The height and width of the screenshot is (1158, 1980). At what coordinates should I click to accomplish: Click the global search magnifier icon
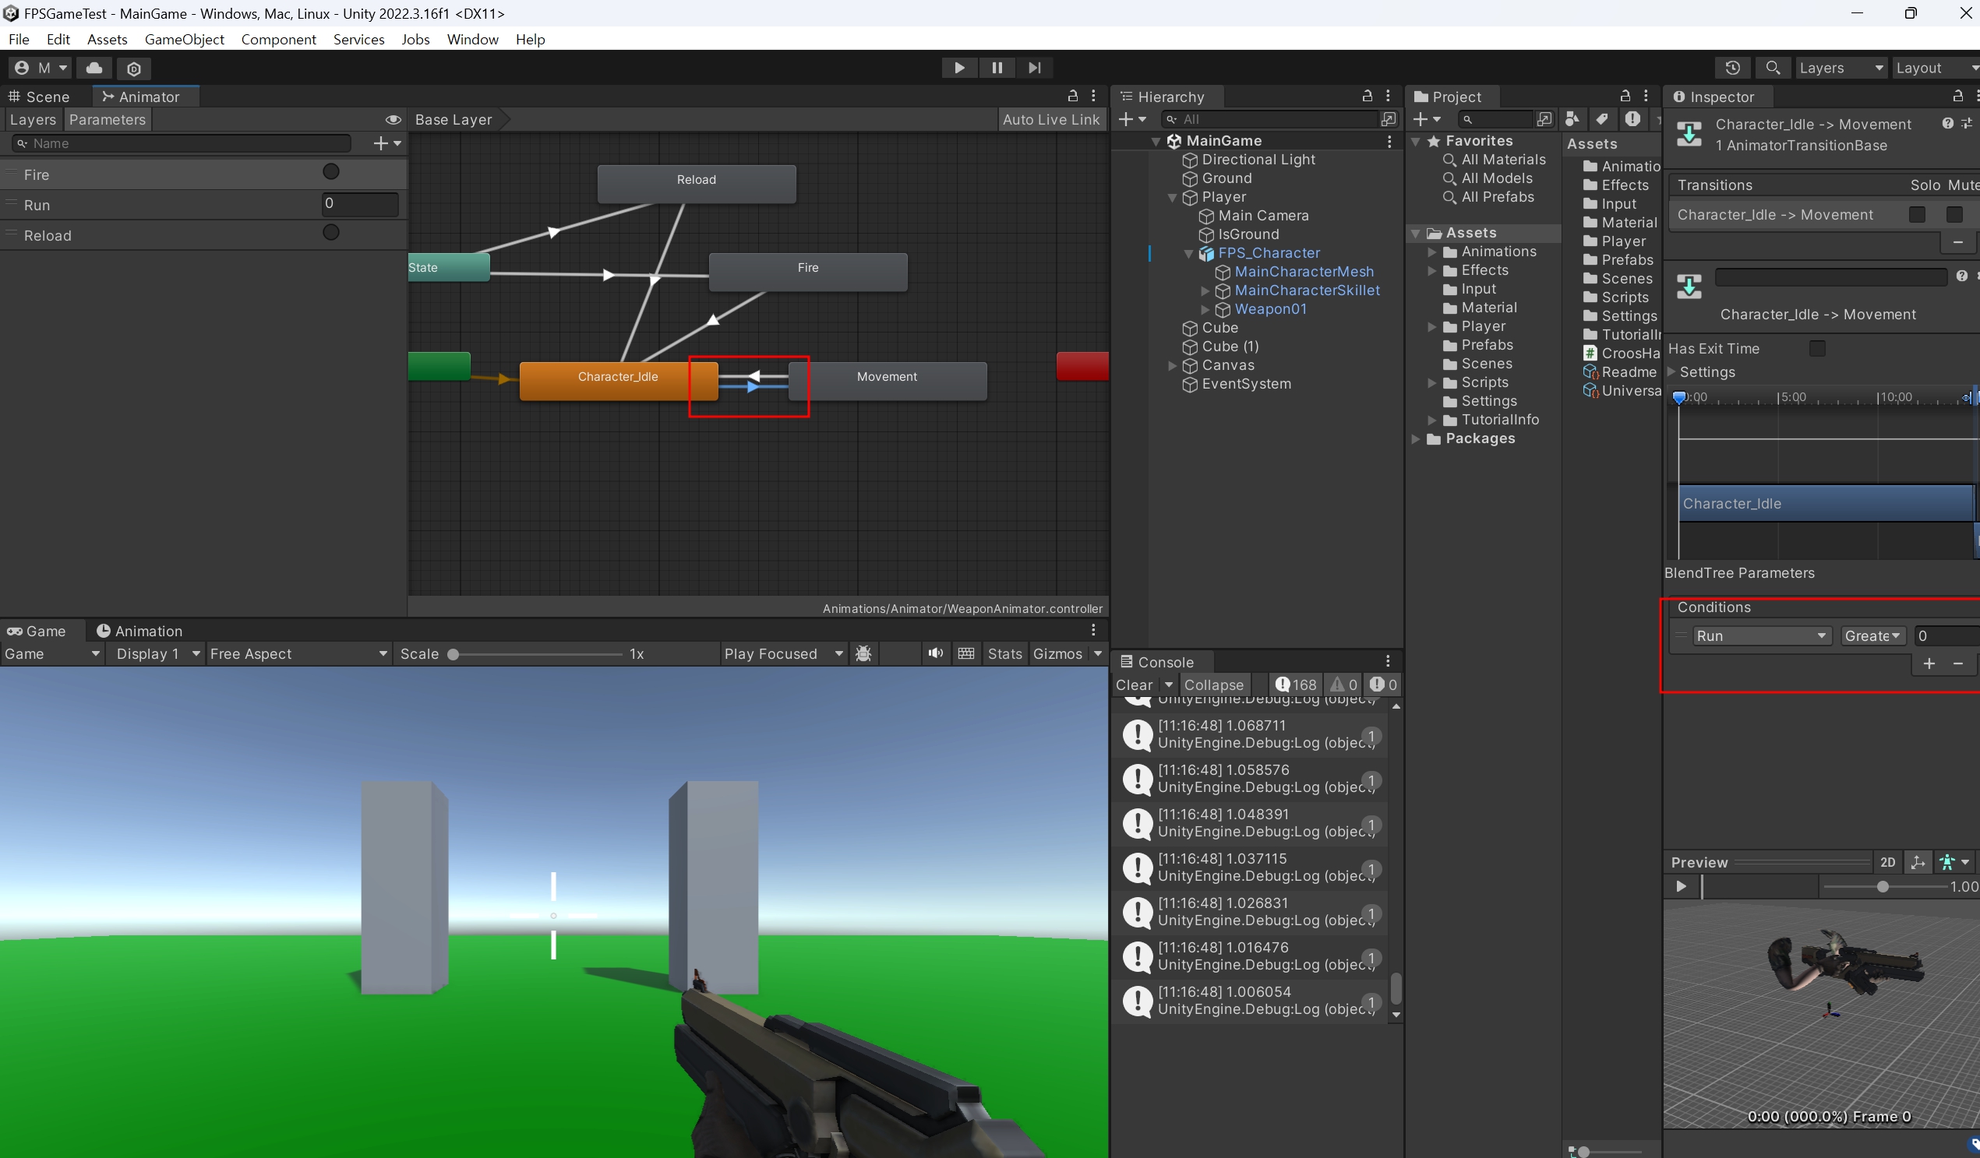1773,68
